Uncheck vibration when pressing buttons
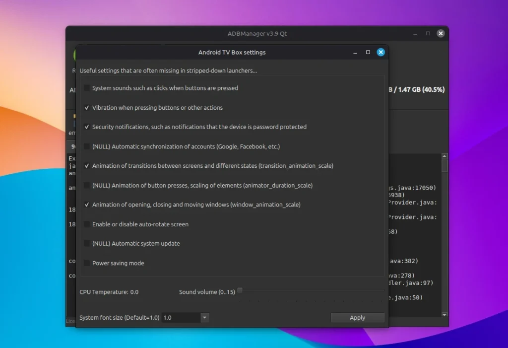Image resolution: width=508 pixels, height=348 pixels. [87, 108]
